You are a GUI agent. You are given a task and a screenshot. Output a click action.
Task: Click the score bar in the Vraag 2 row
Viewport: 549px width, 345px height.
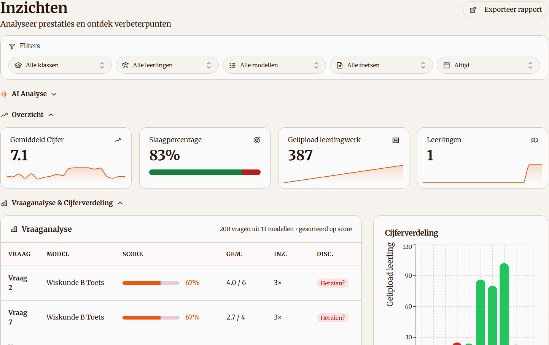coord(151,283)
